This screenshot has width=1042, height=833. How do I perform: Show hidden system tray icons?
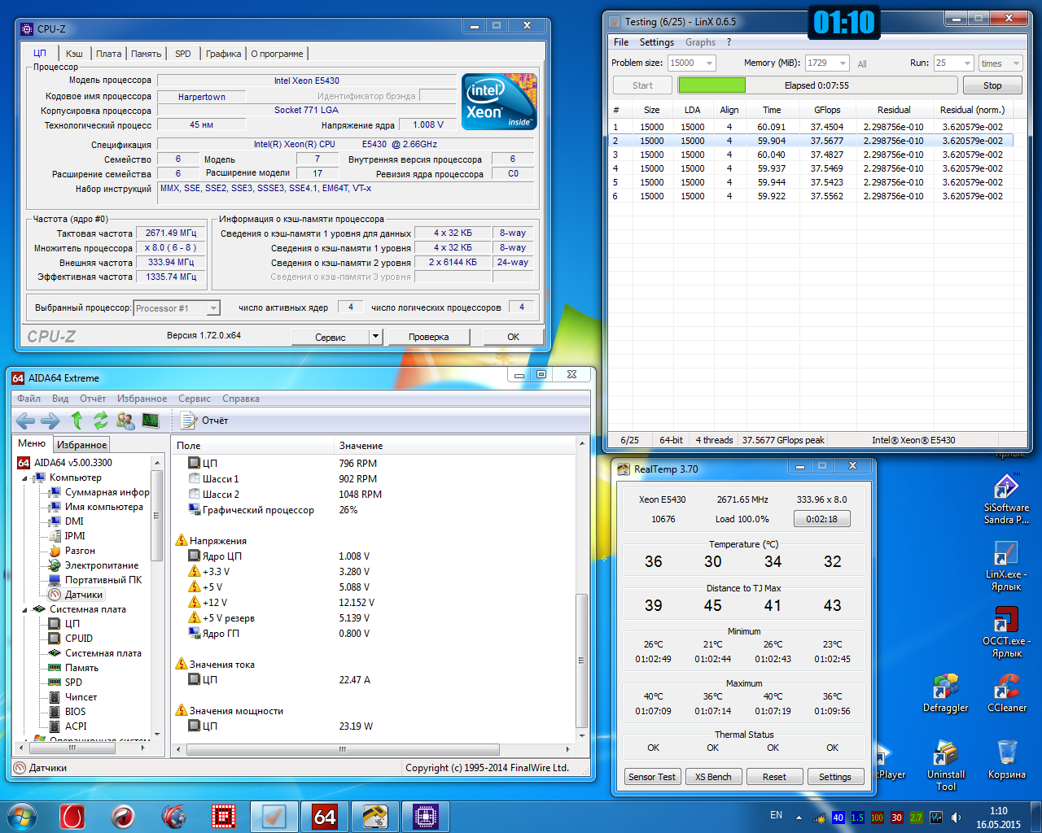(799, 818)
